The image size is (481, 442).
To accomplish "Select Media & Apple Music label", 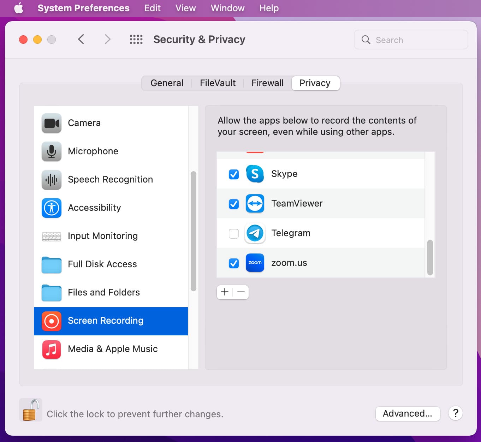I will [113, 349].
